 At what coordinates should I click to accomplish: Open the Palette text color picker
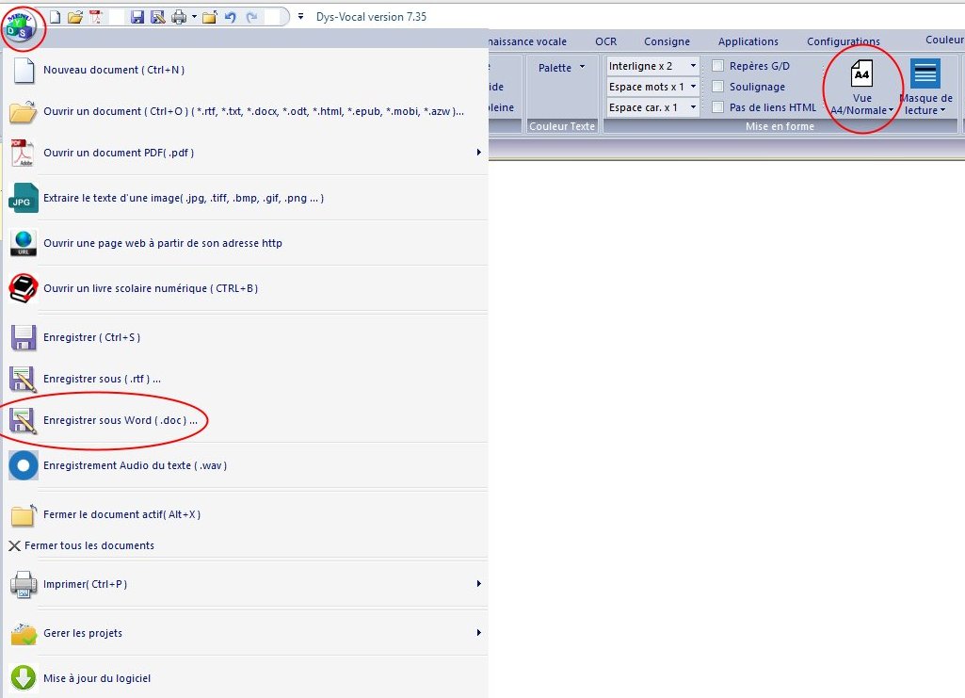coord(561,68)
